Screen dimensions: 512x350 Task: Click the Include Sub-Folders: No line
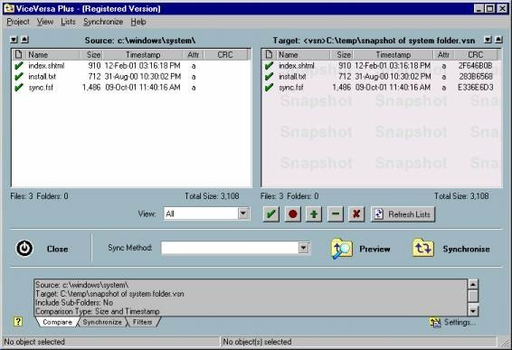click(x=74, y=302)
